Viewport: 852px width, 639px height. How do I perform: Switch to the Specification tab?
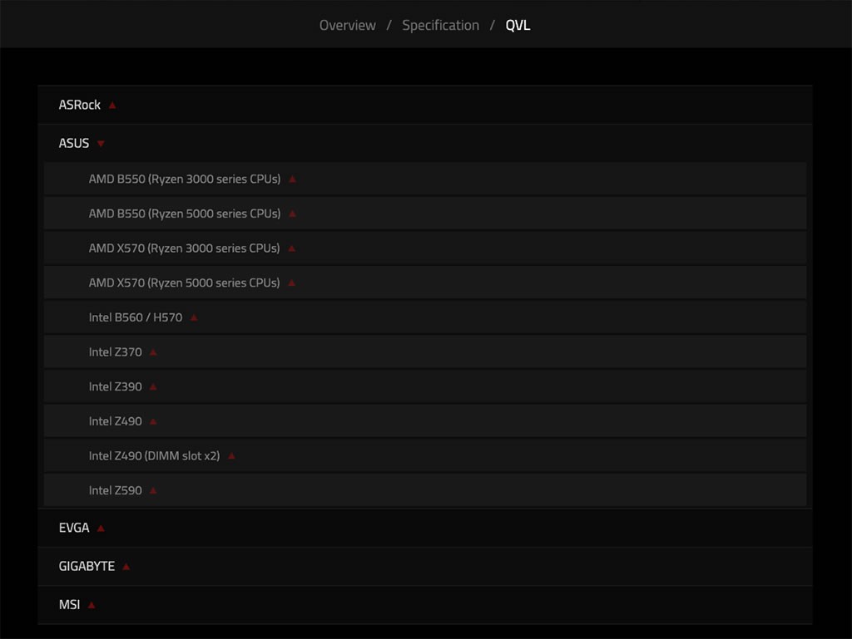[x=441, y=26]
